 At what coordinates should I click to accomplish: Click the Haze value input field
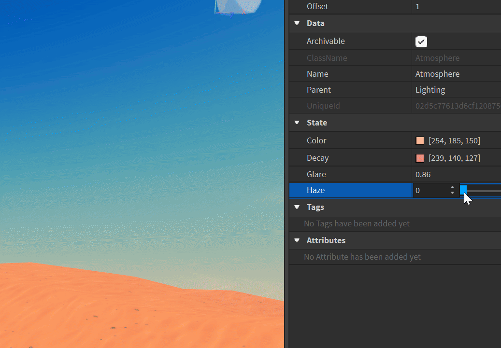point(431,191)
